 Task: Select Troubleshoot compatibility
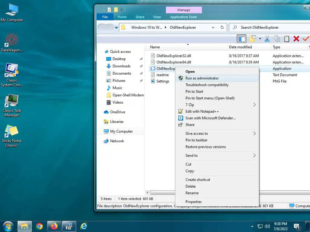pyautogui.click(x=217, y=85)
